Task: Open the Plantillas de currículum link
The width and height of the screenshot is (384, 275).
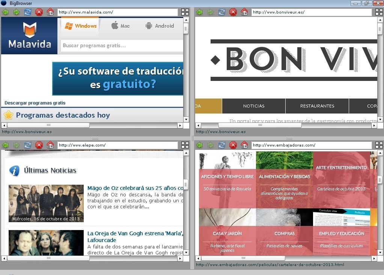Action: point(341,246)
